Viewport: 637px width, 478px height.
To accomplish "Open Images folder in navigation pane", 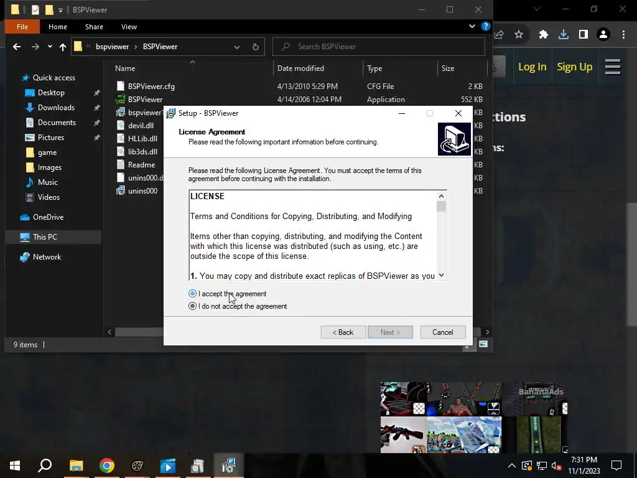I will tap(50, 167).
